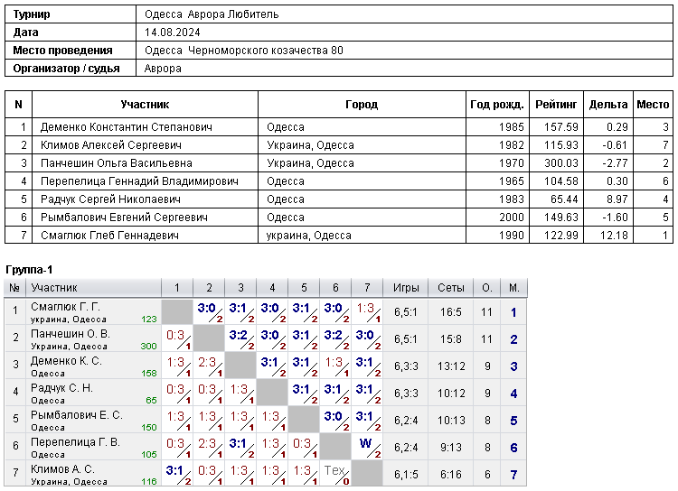Click Рымбалович's 3:0 score cell
The height and width of the screenshot is (491, 678).
[335, 421]
